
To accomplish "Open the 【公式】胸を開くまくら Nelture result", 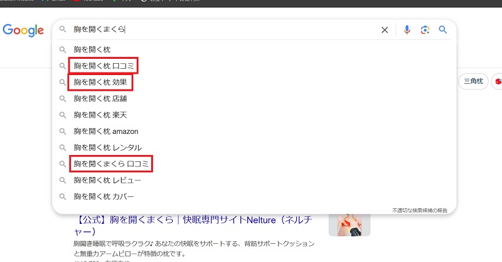I will click(193, 225).
